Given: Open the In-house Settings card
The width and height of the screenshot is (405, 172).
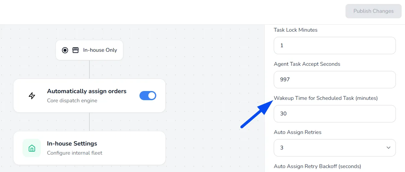Looking at the screenshot, I should (89, 148).
